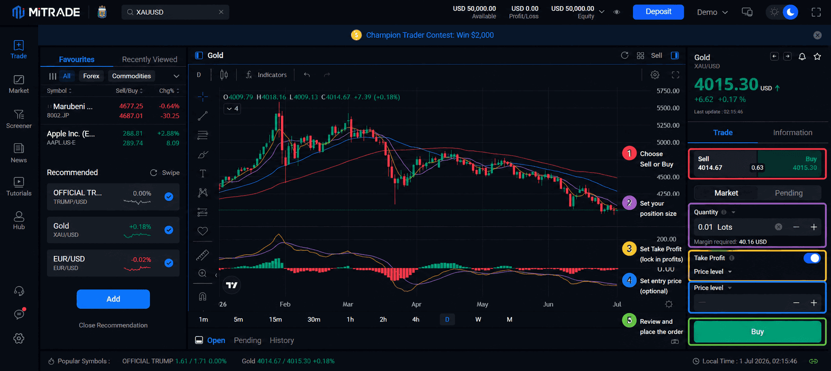Click the blue Deposit button
The height and width of the screenshot is (371, 831).
coord(658,12)
